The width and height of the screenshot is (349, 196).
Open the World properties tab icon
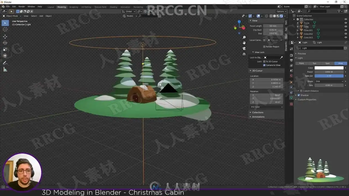pos(291,76)
